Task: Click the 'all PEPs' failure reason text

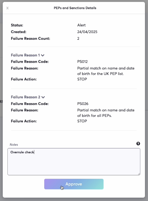Action: coord(106,113)
